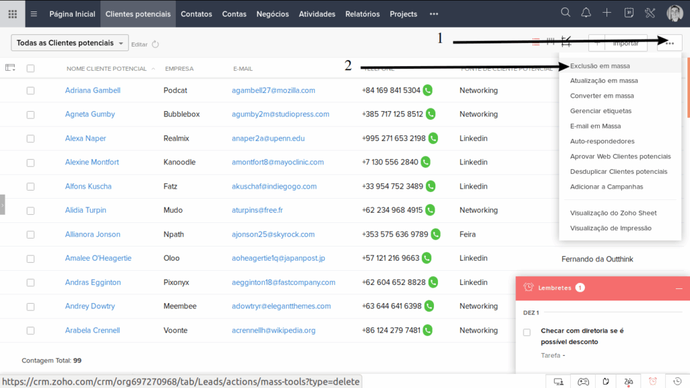
Task: Go to the Negócios tab
Action: [x=272, y=14]
